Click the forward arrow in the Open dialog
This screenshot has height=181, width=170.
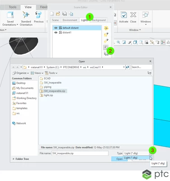18,67
